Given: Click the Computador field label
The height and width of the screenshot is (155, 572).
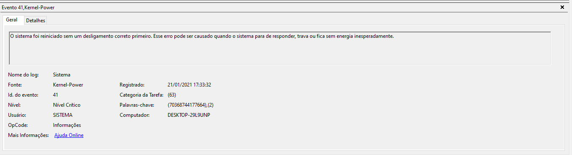Looking at the screenshot, I should tap(134, 115).
